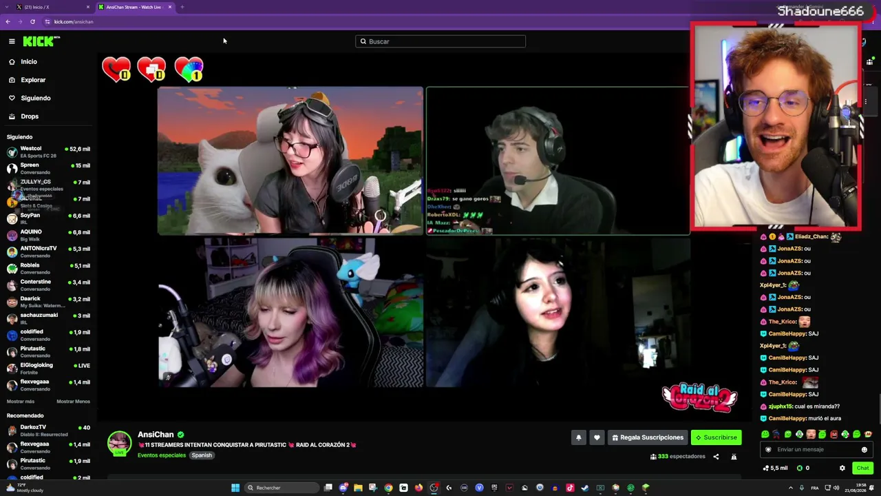
Task: Select the AnsiChan Stream browser tab
Action: pyautogui.click(x=135, y=7)
